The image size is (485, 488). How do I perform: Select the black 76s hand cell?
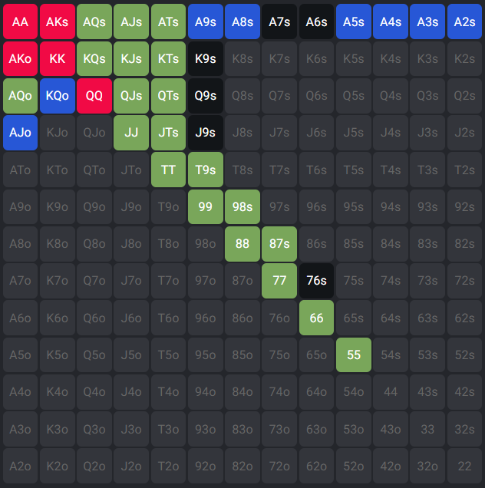[316, 280]
